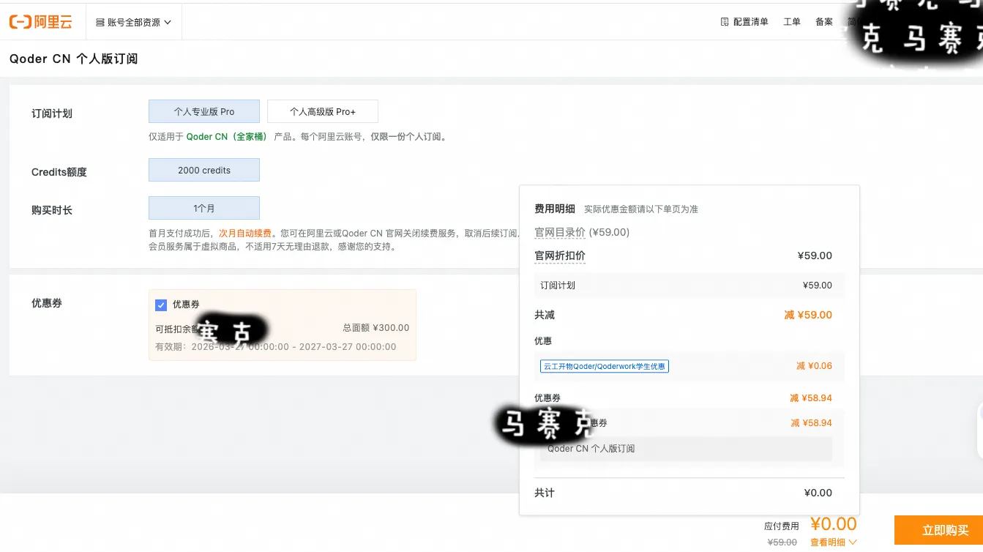Viewport: 983px width, 552px height.
Task: Open the 备案 menu item
Action: click(824, 22)
